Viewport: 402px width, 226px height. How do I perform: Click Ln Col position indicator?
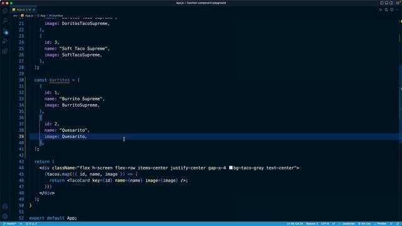pos(295,223)
